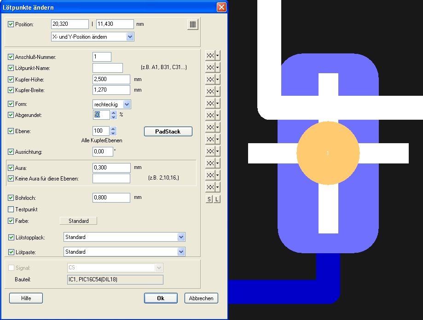
Task: Click the bottom-most XX icon above S button
Action: point(210,187)
